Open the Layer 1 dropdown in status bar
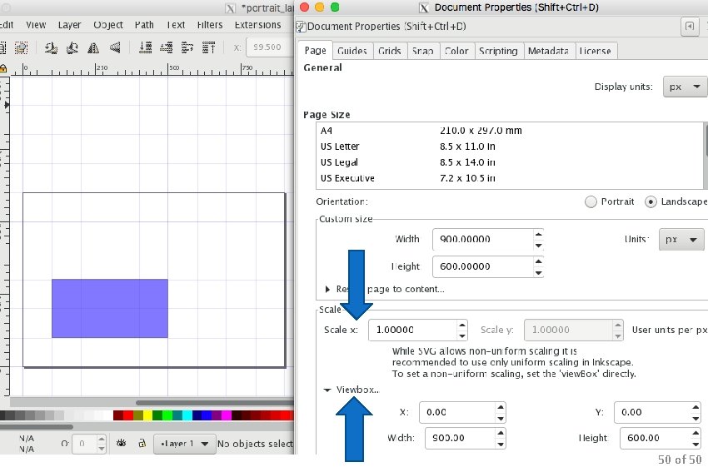The height and width of the screenshot is (472, 708). [183, 444]
